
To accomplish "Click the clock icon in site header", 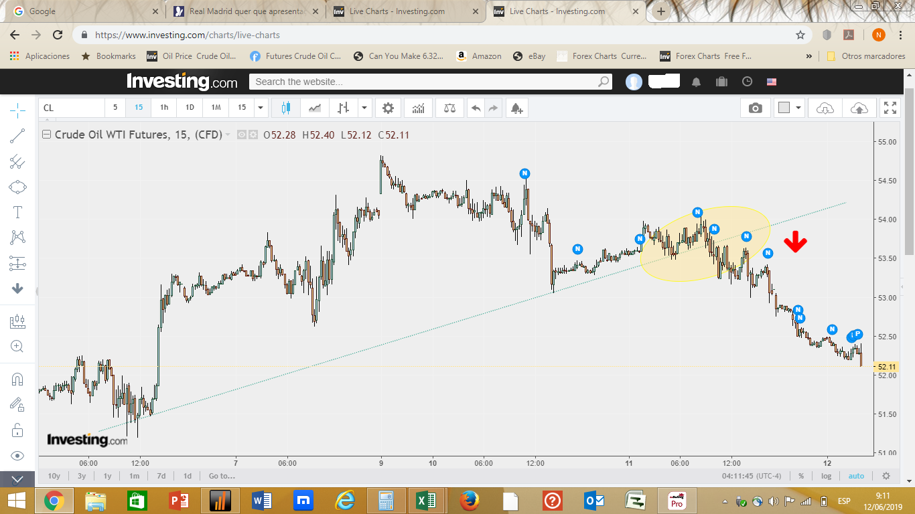I will (747, 82).
